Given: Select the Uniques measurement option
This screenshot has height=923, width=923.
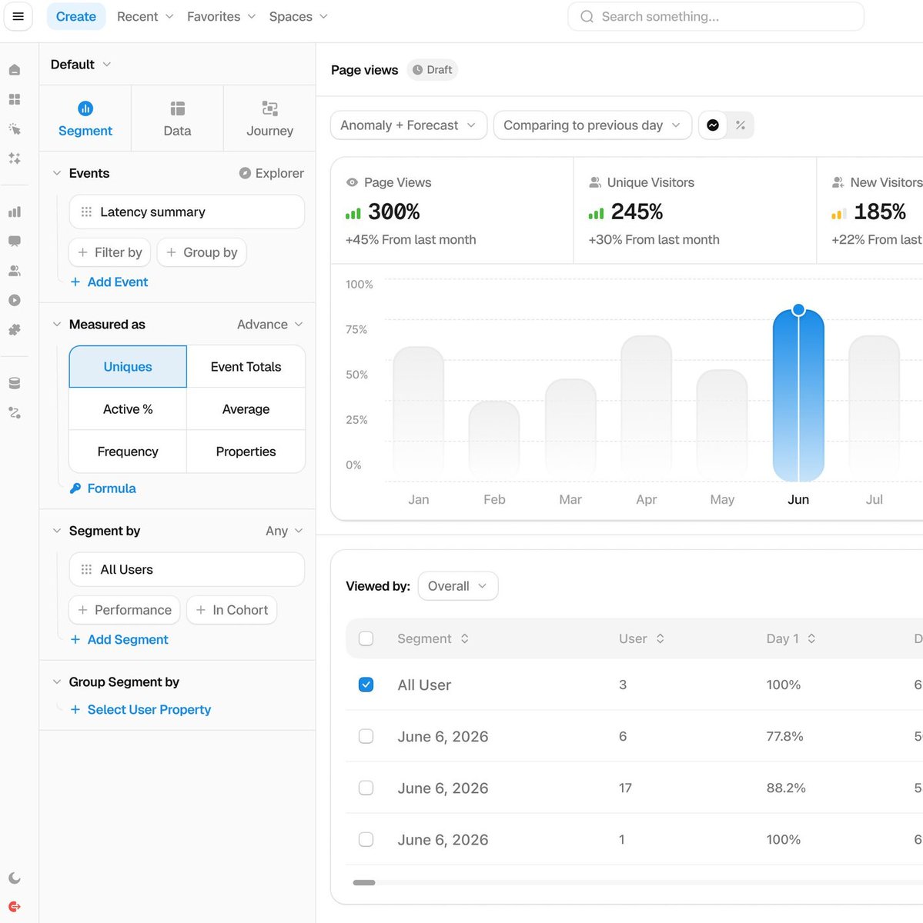Looking at the screenshot, I should click(128, 367).
